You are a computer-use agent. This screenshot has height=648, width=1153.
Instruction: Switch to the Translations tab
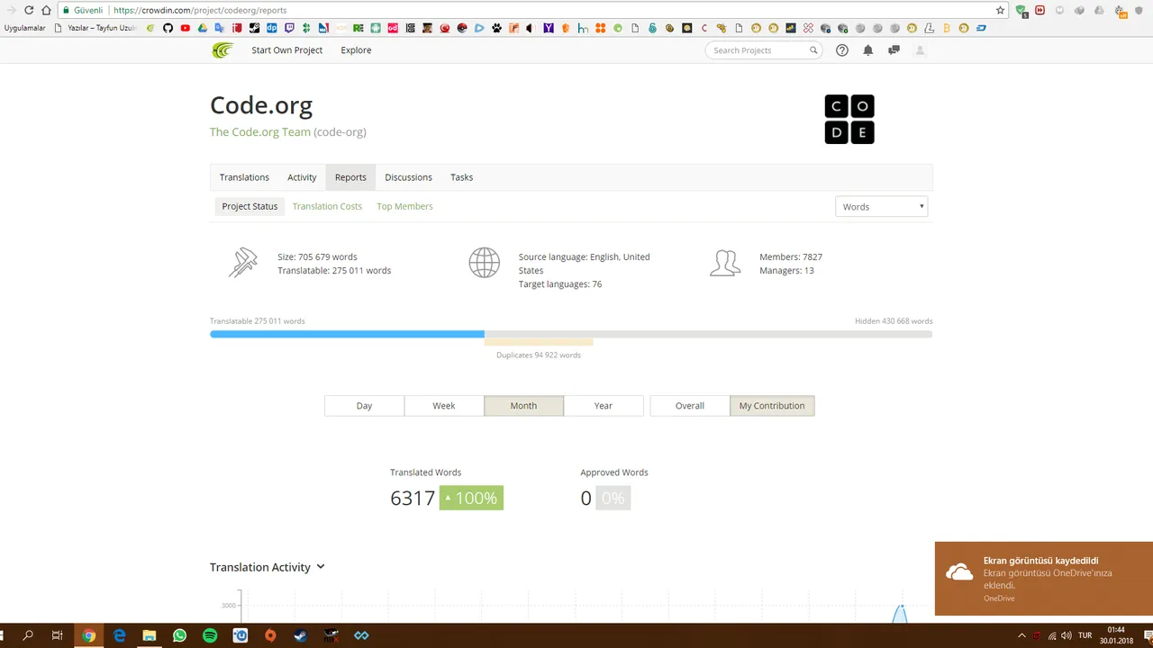point(244,177)
